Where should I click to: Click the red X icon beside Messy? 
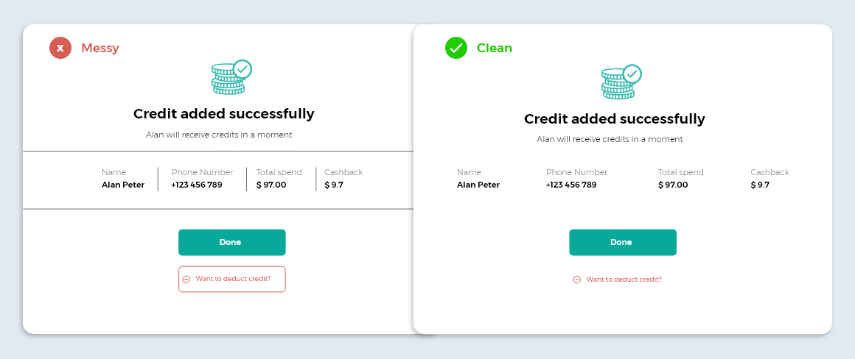(x=60, y=48)
